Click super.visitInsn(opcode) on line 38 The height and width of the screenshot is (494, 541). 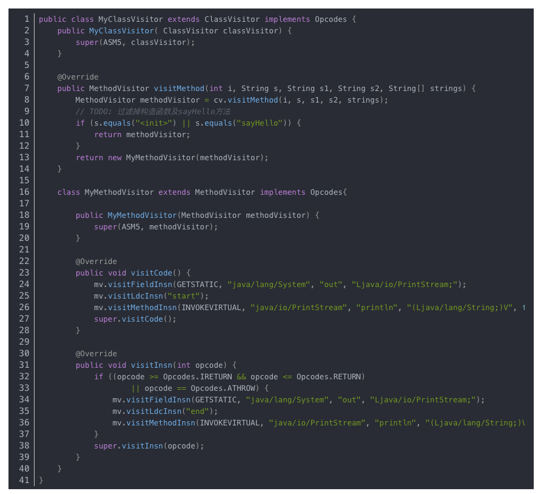(x=147, y=446)
